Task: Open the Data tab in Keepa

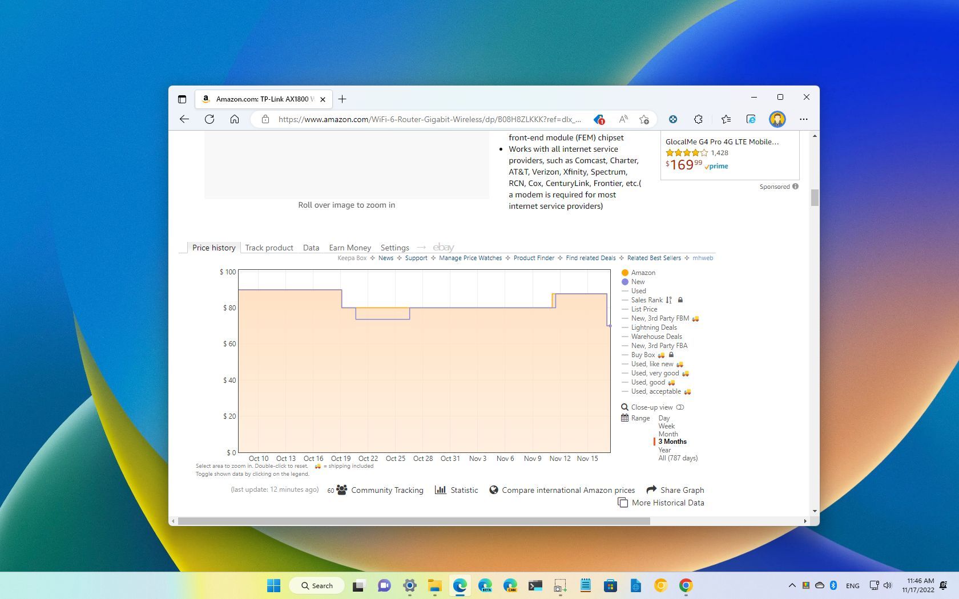Action: coord(311,248)
